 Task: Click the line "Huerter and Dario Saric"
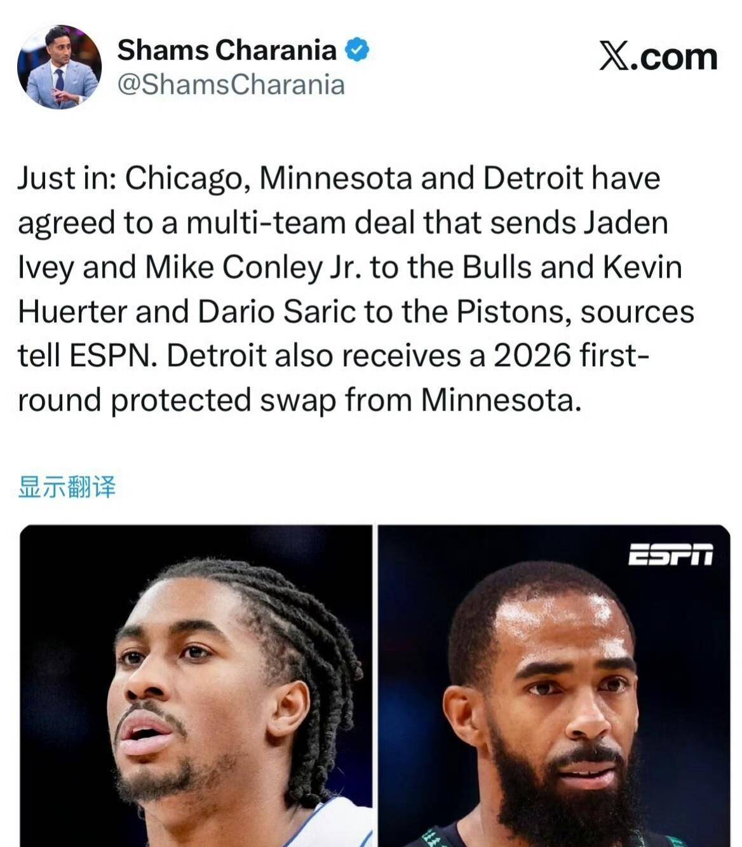click(356, 312)
